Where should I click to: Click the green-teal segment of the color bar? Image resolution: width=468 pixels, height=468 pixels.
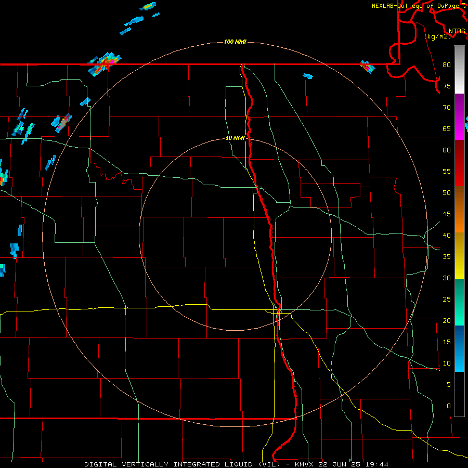pos(459,302)
